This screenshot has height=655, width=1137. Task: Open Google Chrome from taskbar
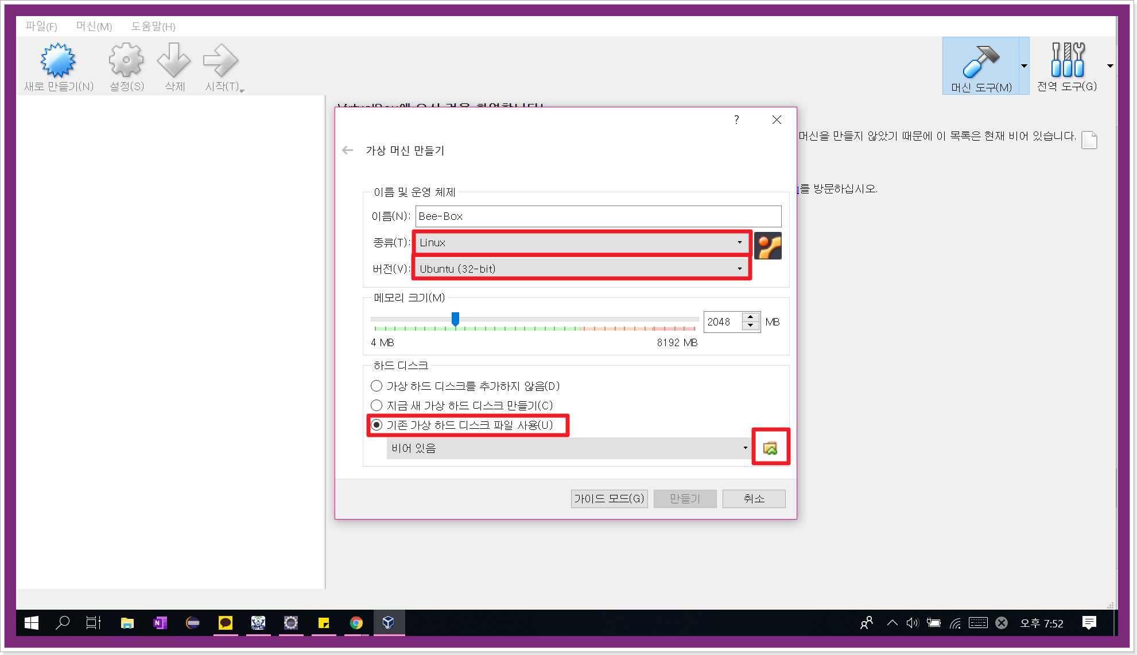356,623
